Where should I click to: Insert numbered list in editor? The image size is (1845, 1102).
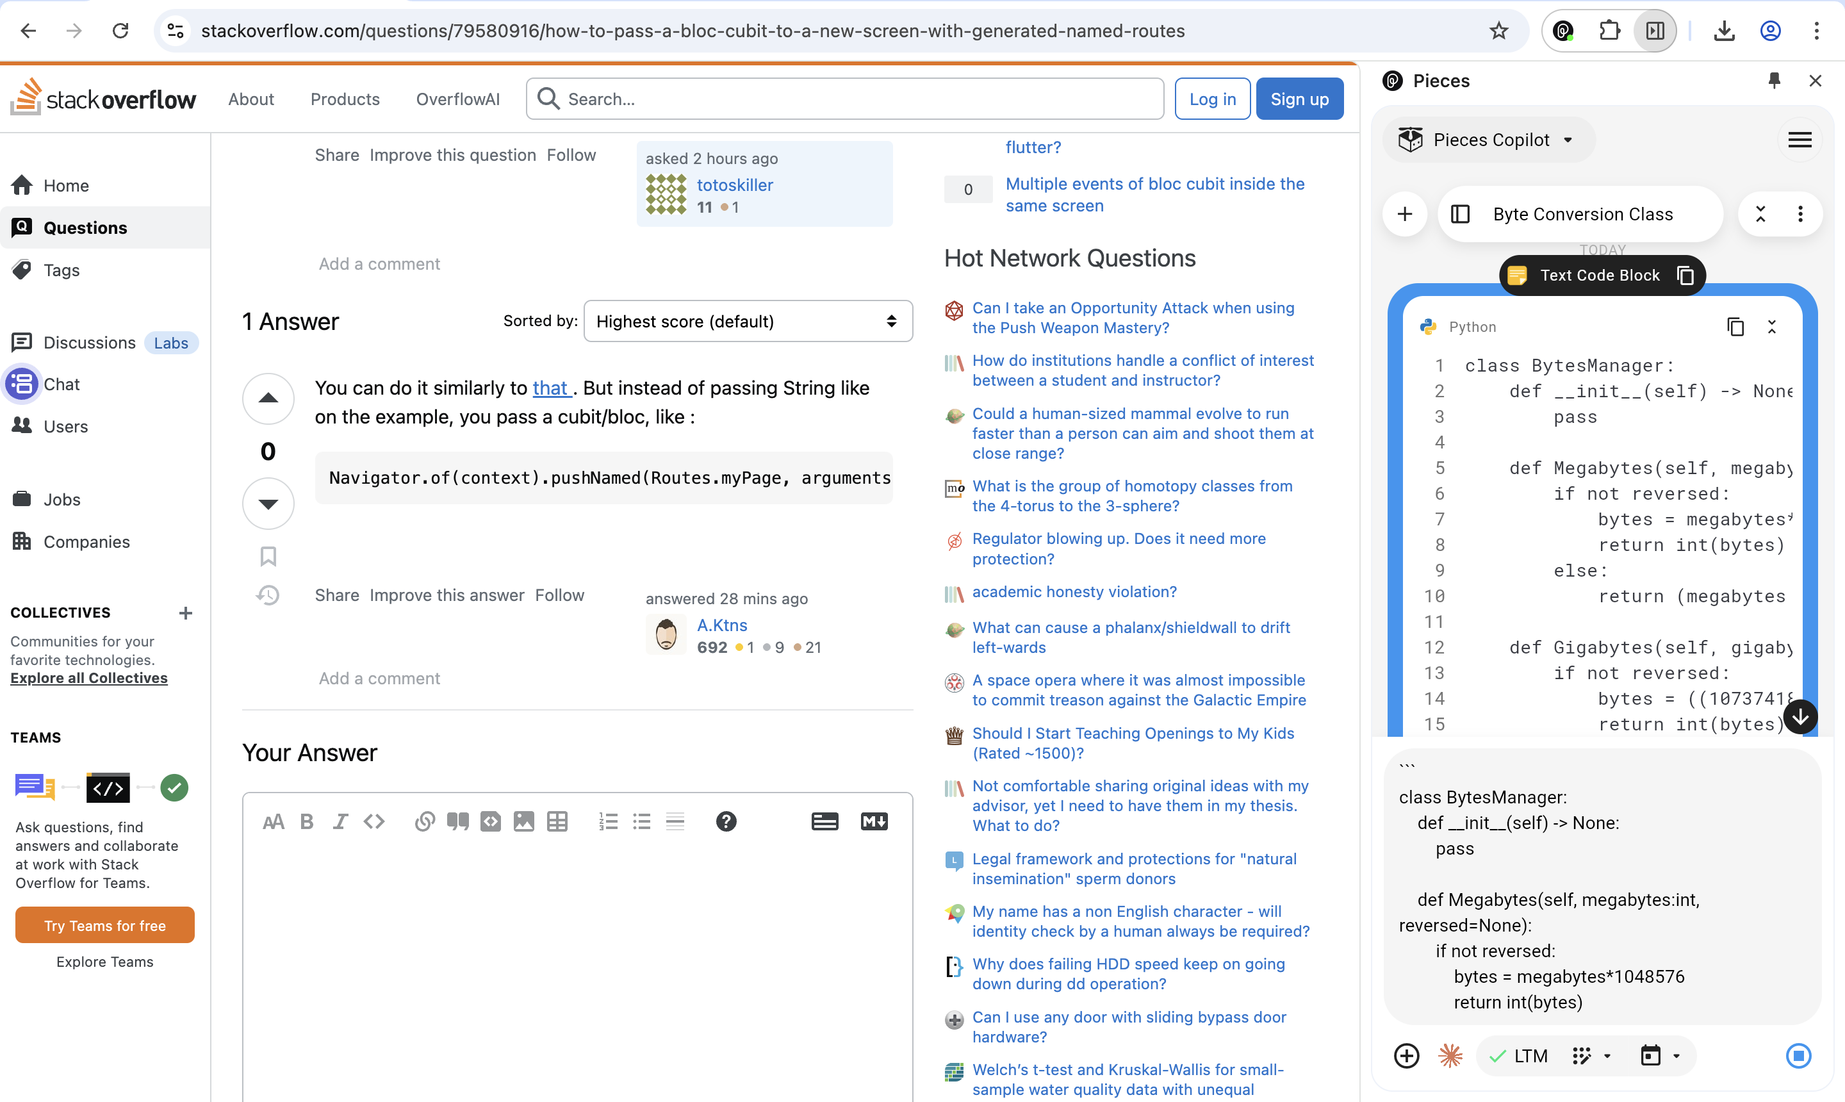(x=608, y=821)
